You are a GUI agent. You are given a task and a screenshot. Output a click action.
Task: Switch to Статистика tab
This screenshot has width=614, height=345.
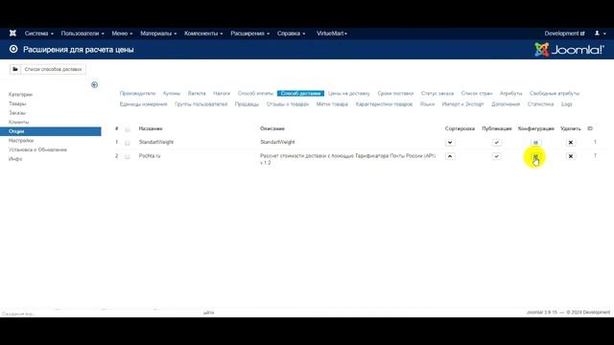tap(540, 104)
